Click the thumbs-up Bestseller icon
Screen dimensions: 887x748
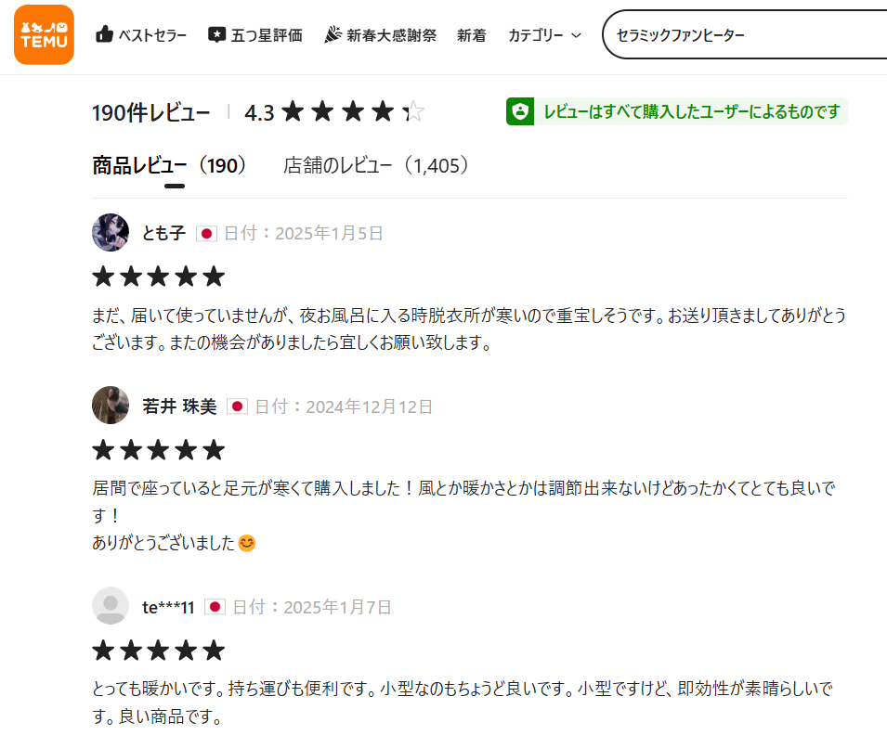tap(104, 34)
